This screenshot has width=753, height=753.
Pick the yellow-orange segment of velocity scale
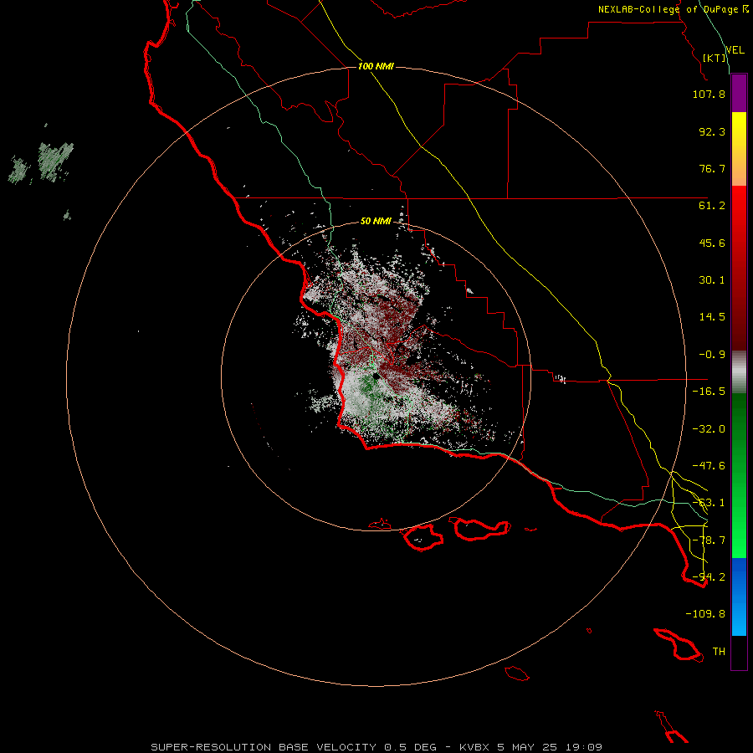pyautogui.click(x=739, y=149)
